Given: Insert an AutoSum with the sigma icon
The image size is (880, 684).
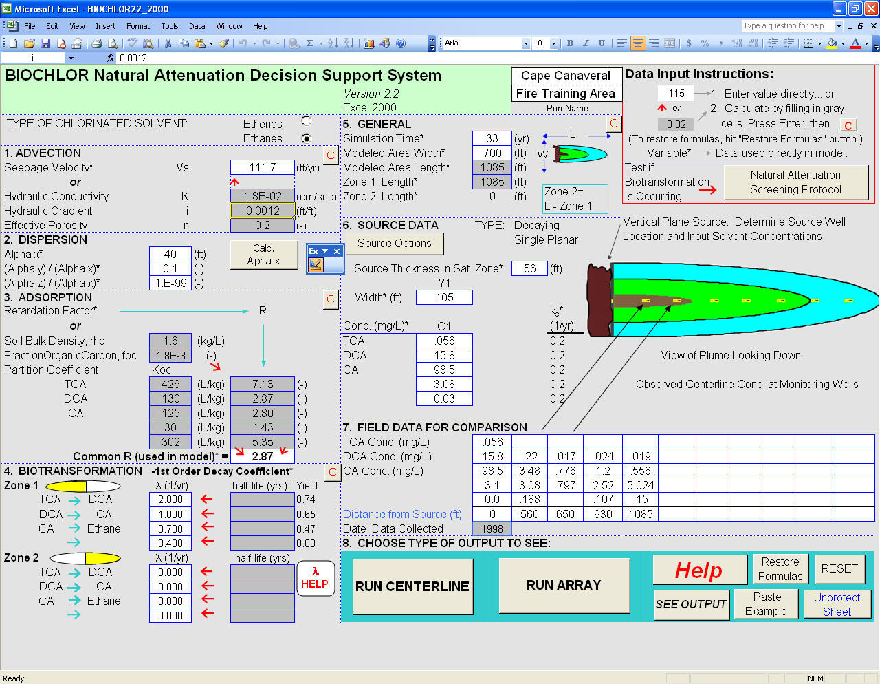Looking at the screenshot, I should pos(309,43).
